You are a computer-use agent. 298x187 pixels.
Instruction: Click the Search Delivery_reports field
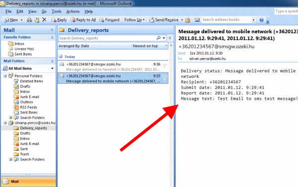[x=107, y=38]
